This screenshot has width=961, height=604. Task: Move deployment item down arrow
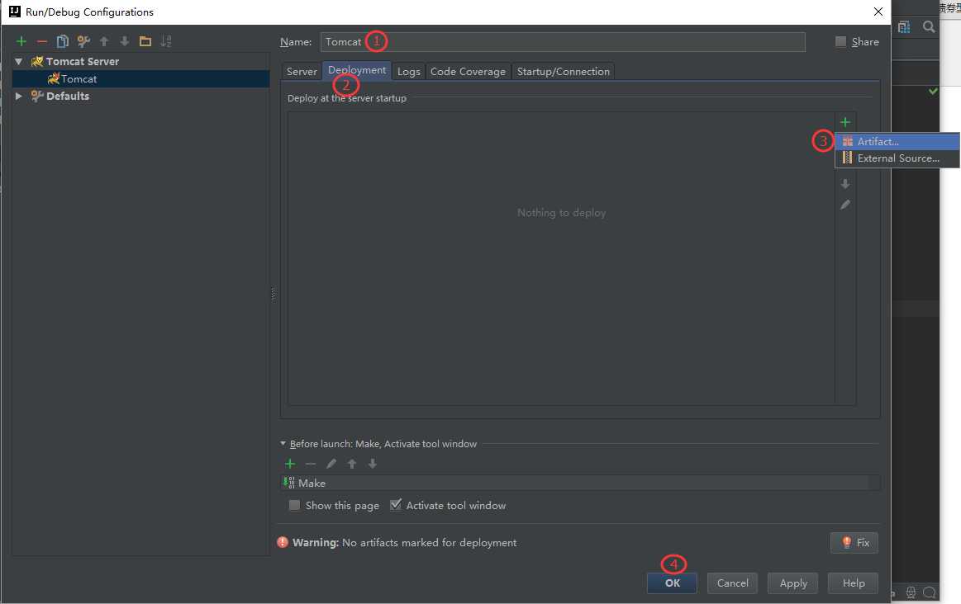click(x=845, y=183)
